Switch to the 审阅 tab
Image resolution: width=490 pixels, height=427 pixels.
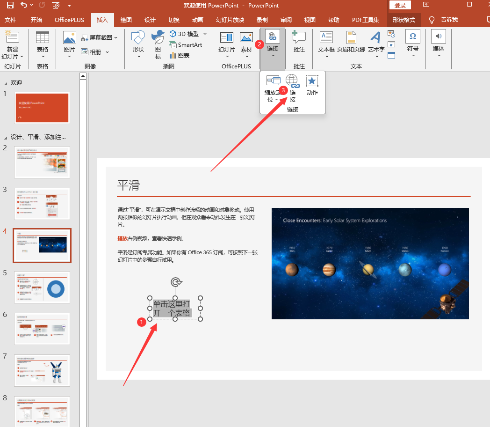(x=286, y=20)
